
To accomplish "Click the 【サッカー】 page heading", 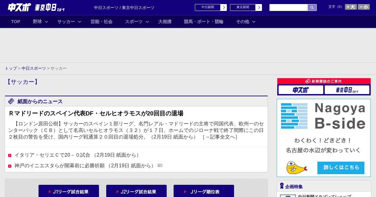I will 23,82.
